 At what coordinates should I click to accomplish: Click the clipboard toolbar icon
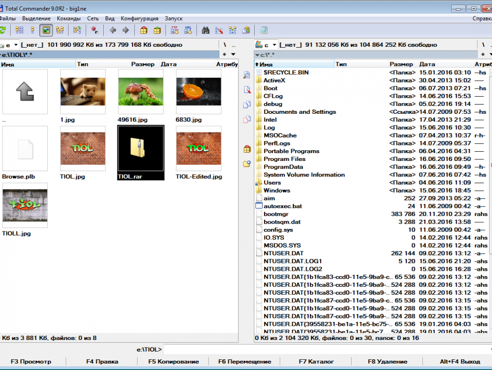coord(246,30)
